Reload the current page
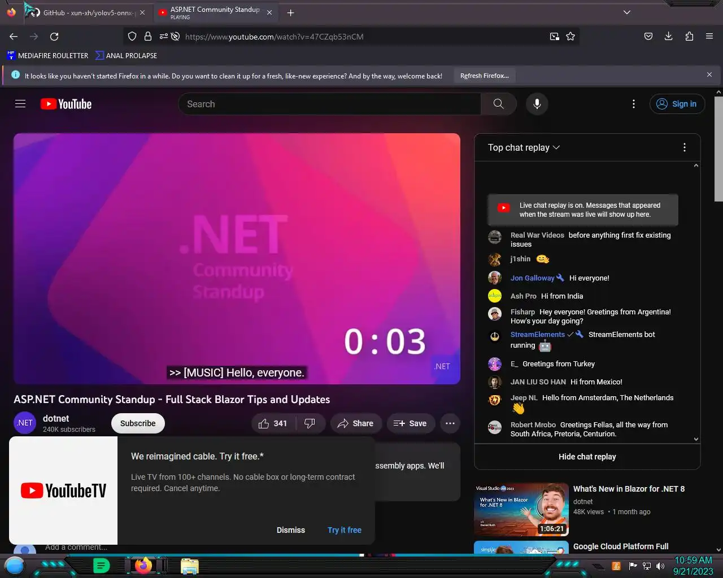 (x=54, y=37)
